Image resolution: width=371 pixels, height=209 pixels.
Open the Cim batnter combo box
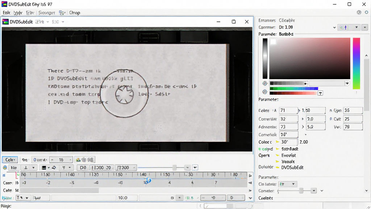(x=288, y=184)
